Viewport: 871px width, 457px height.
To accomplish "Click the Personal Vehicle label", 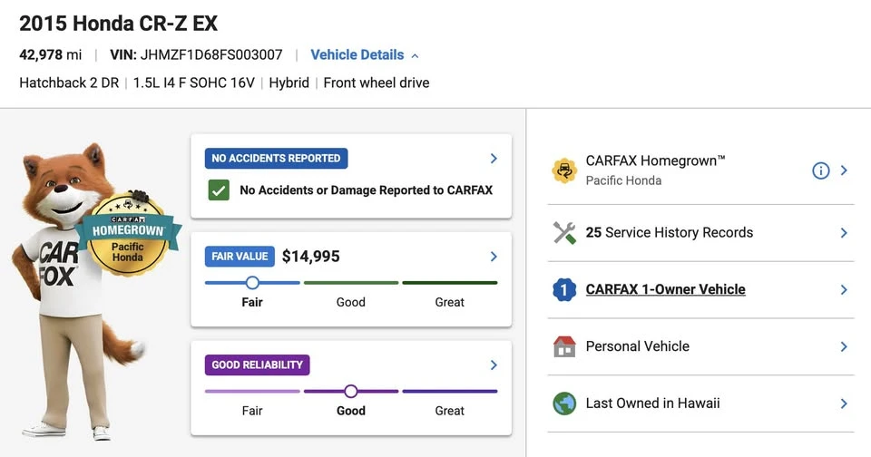I will pos(637,346).
